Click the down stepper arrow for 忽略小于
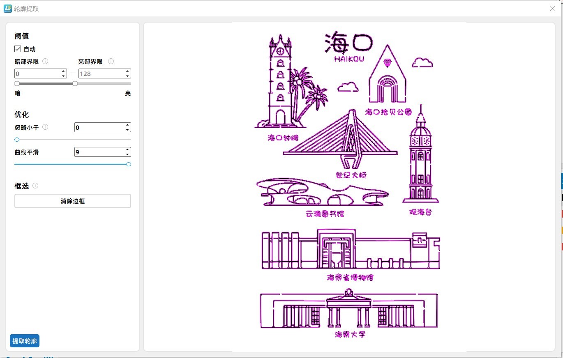The width and height of the screenshot is (563, 358). coord(128,130)
